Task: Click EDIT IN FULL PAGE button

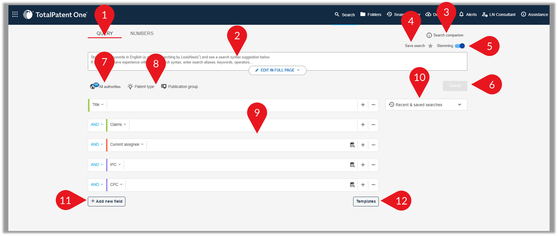Action: pyautogui.click(x=277, y=70)
